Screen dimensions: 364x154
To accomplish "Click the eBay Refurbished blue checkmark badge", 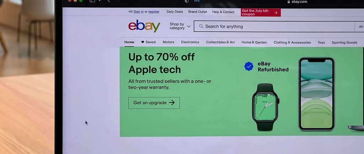I will point(249,66).
